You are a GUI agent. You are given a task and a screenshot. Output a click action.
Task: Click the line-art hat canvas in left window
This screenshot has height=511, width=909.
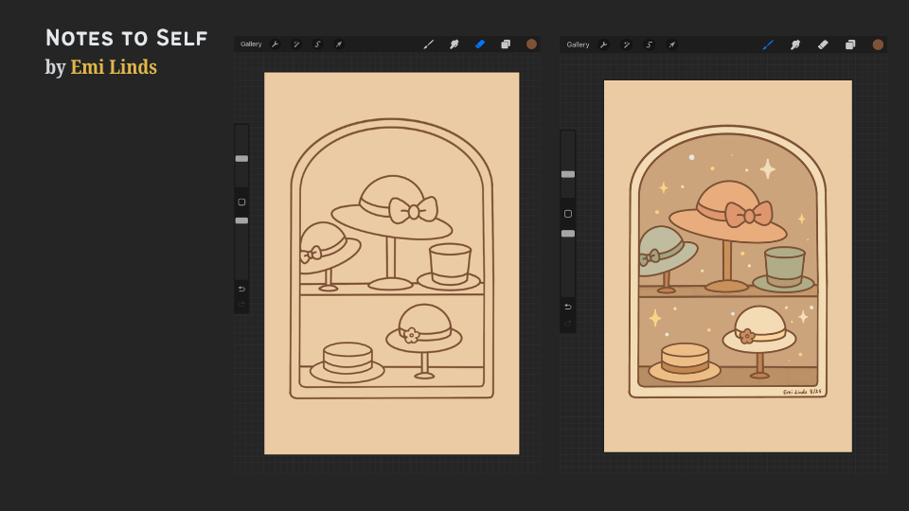coord(392,263)
